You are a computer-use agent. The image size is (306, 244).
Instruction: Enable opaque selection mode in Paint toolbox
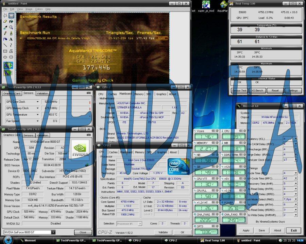tap(8, 65)
